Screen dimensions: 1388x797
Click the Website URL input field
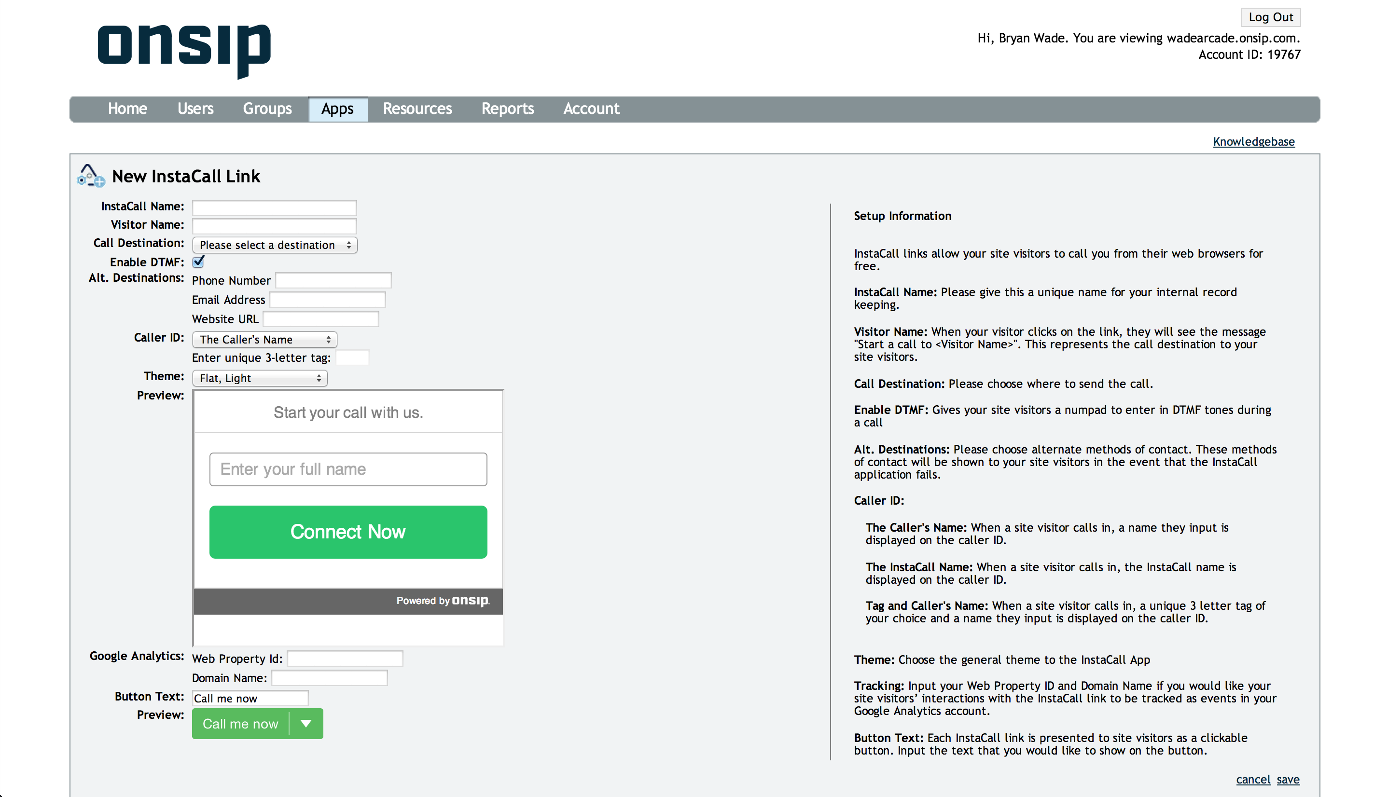click(x=321, y=319)
